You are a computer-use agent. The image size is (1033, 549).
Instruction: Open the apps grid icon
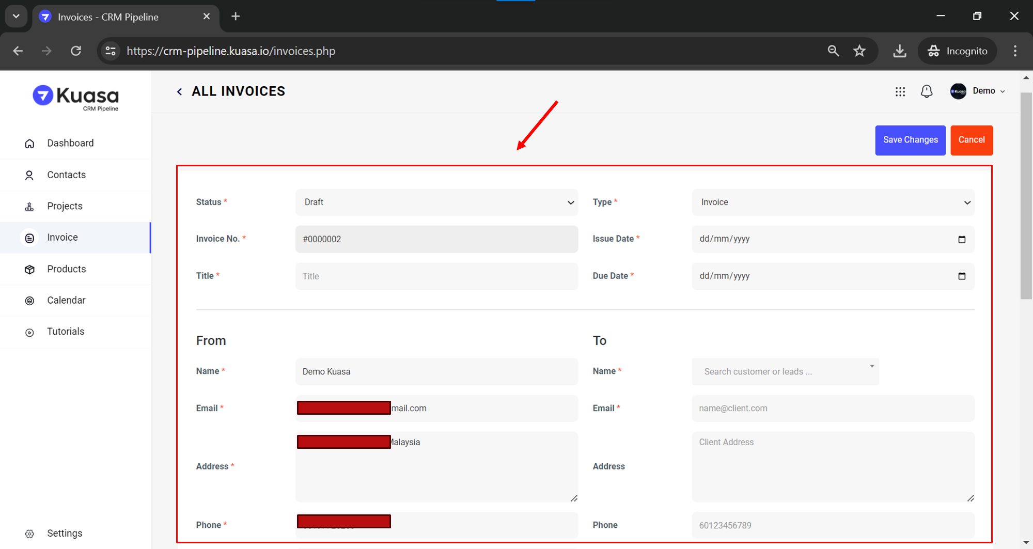[x=900, y=91]
